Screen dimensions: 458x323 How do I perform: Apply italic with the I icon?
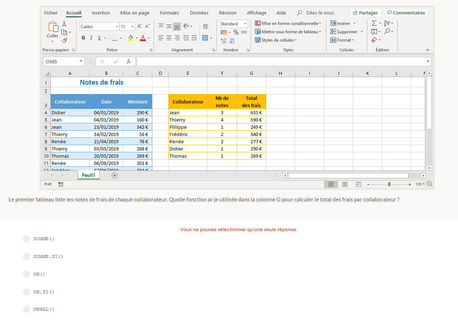(x=91, y=38)
